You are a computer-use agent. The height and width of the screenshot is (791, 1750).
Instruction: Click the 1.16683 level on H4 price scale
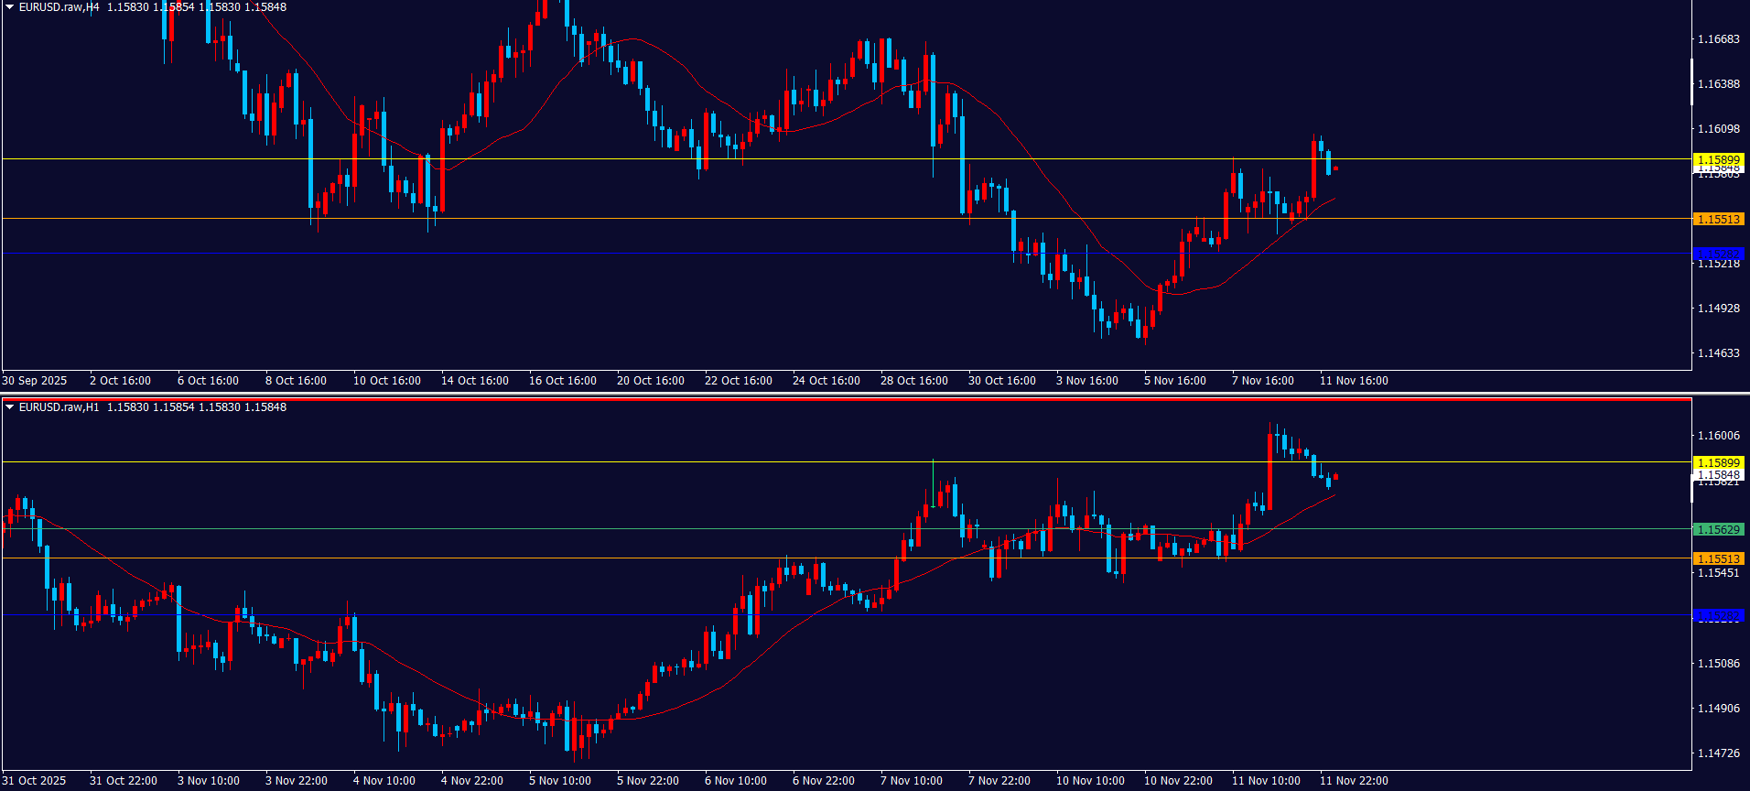1718,39
